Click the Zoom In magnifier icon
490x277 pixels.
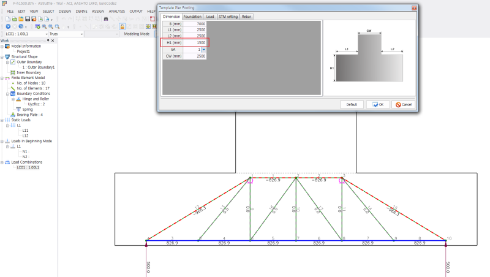pos(44,26)
